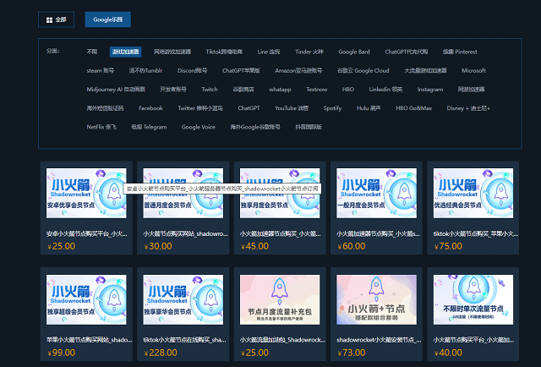Open the Linkedin 领英 category
This screenshot has width=541, height=367.
tap(385, 90)
